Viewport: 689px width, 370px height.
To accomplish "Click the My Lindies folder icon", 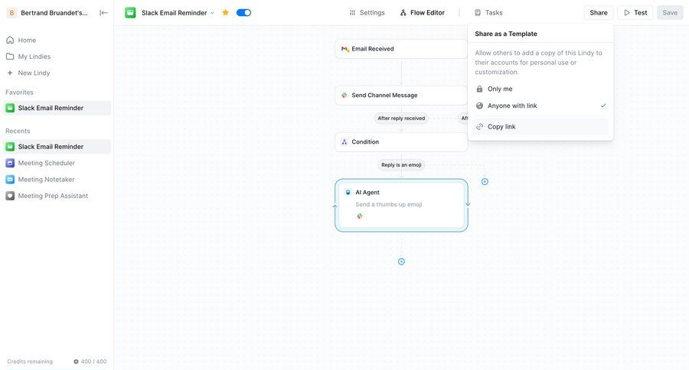I will pyautogui.click(x=10, y=57).
